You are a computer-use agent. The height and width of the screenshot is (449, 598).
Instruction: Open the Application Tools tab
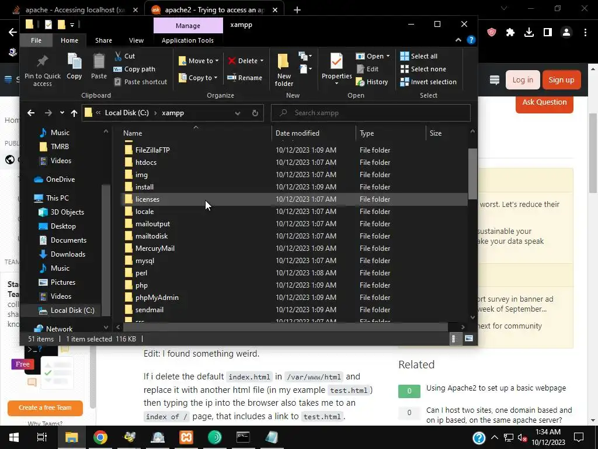coord(187,40)
